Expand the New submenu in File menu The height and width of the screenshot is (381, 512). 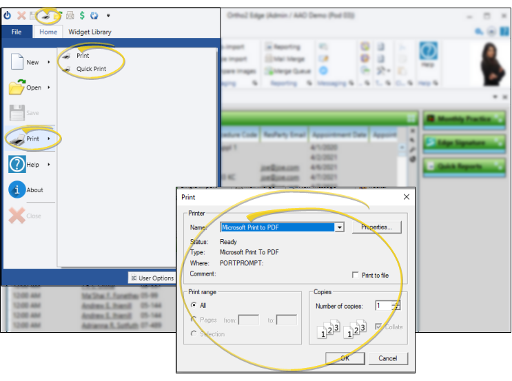point(30,62)
